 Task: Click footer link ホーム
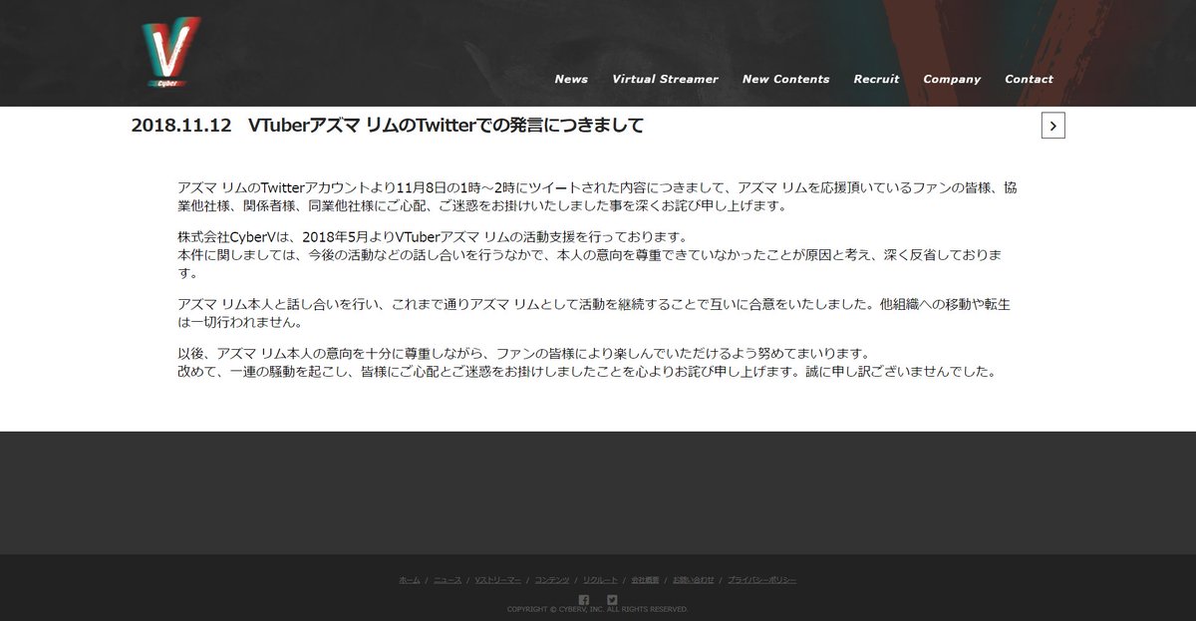click(x=410, y=580)
